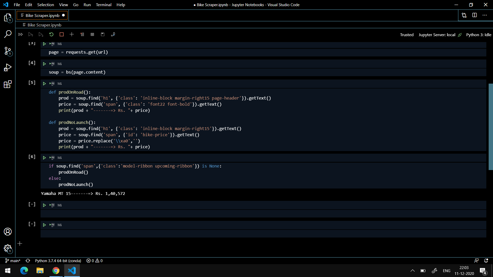Click the notebook vertical scrollbar thumb
Viewport: 493px width, 277px height.
(x=490, y=127)
